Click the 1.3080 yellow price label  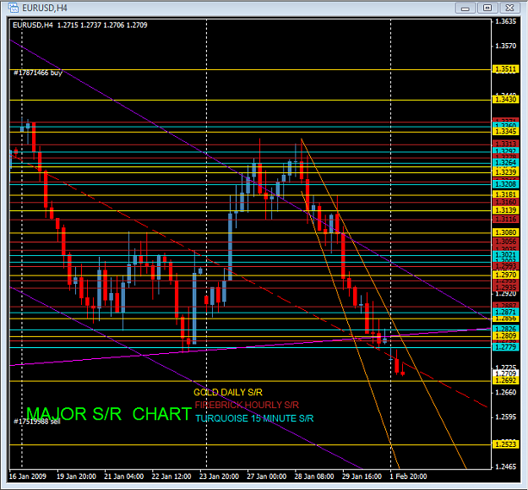tap(505, 232)
